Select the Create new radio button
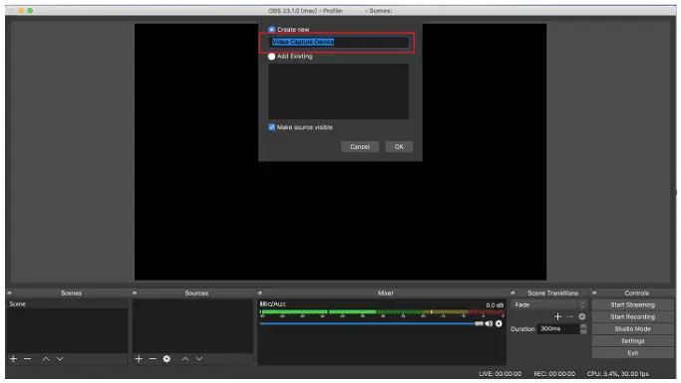The image size is (681, 383). coord(271,30)
